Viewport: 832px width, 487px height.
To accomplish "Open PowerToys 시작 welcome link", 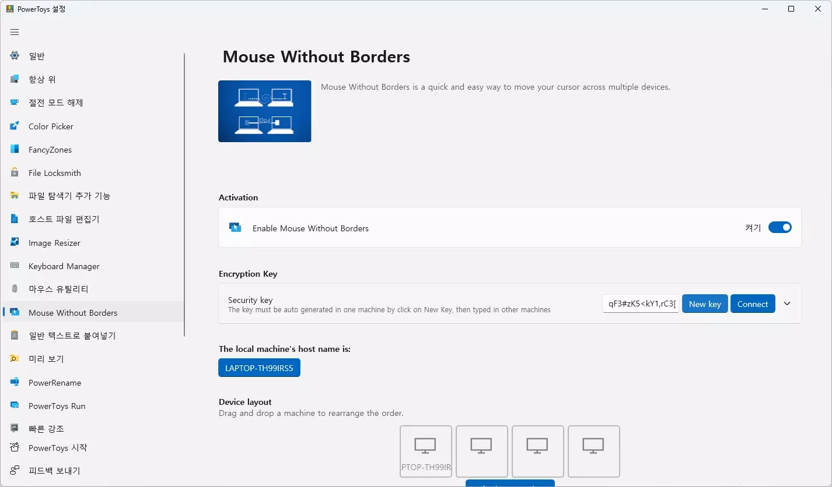I will pos(93,447).
